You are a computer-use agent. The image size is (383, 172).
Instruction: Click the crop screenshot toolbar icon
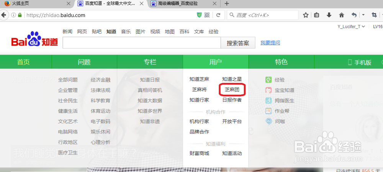click(374, 15)
